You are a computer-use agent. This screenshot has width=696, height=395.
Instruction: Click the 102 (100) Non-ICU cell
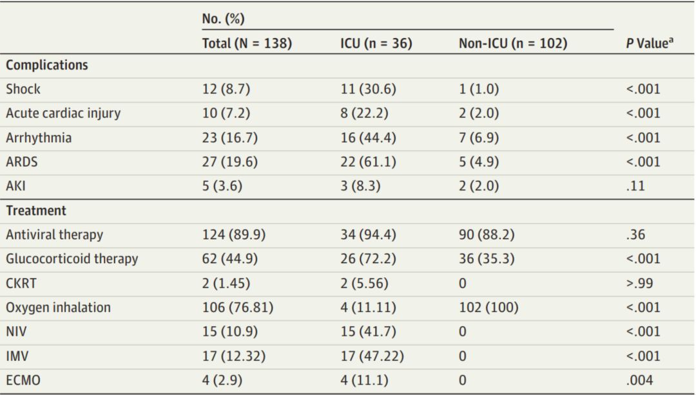click(x=488, y=308)
